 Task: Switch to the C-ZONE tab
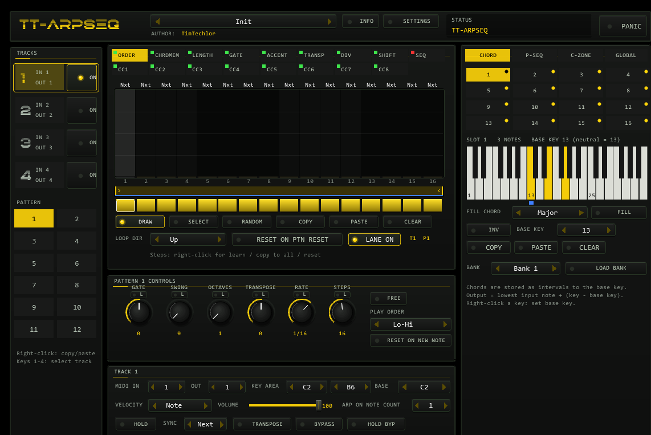coord(580,55)
